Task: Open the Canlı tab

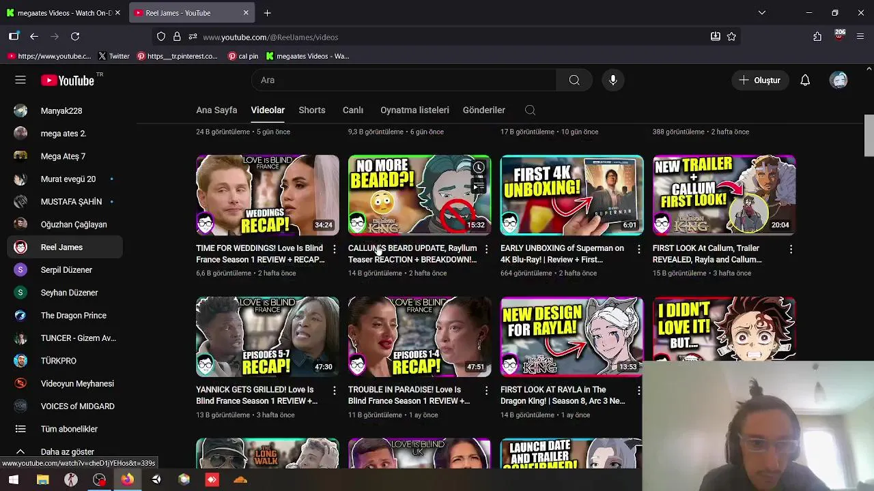Action: point(352,110)
